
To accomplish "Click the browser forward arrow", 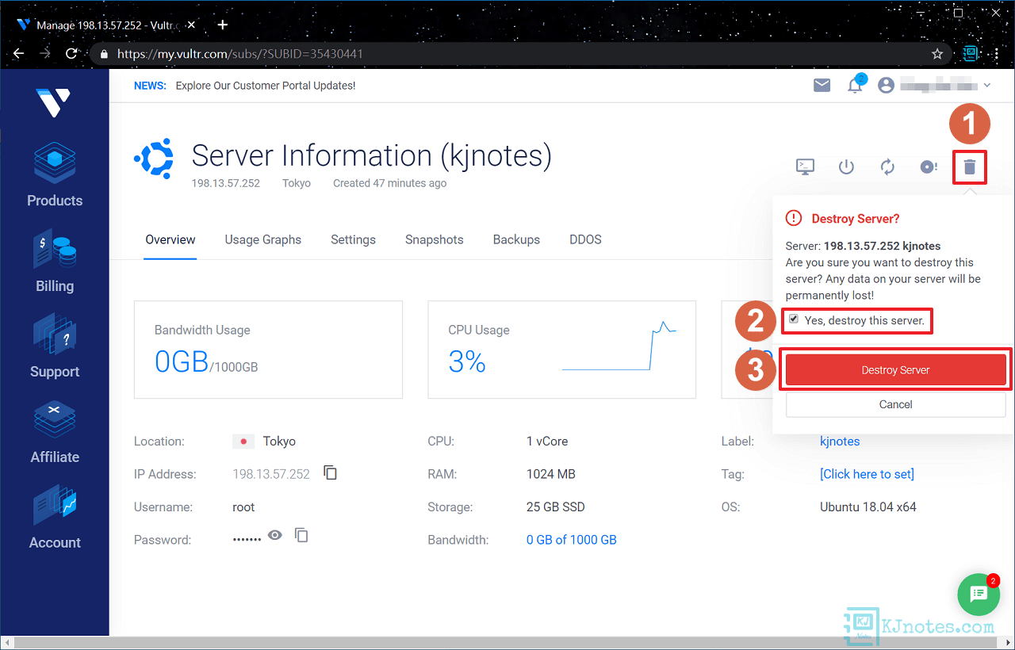I will coord(45,54).
